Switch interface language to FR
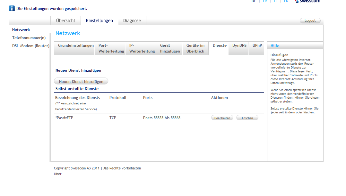This screenshot has width=346, height=196. pyautogui.click(x=265, y=1)
